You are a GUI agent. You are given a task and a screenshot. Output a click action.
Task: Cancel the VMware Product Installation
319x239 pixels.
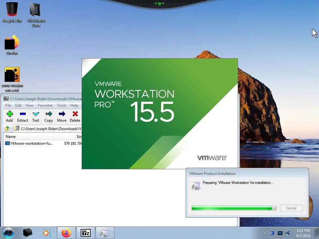pyautogui.click(x=291, y=208)
